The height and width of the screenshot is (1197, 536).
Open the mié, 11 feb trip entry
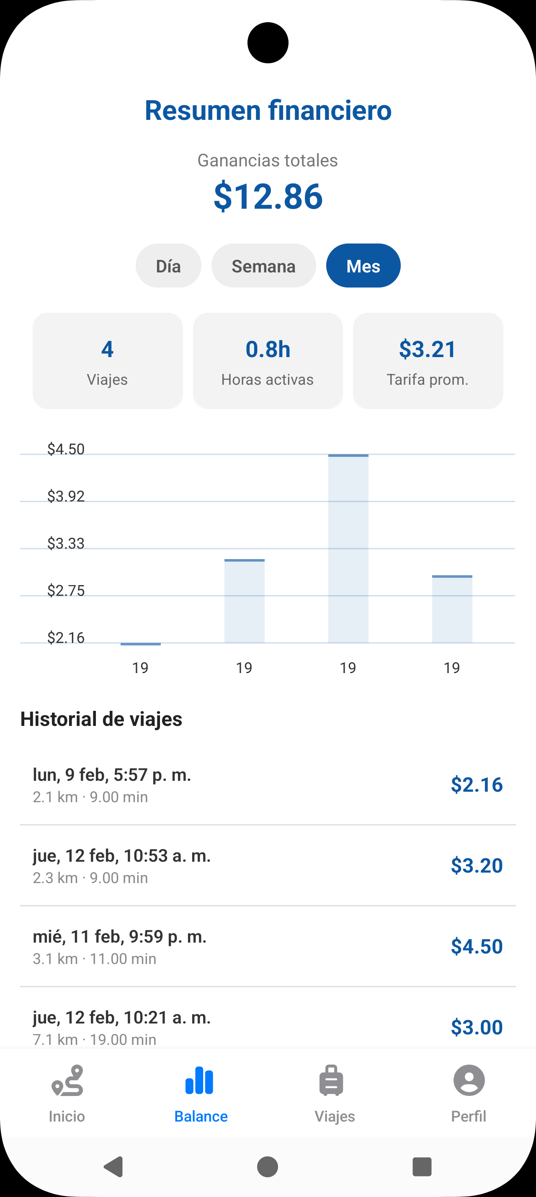pyautogui.click(x=268, y=946)
